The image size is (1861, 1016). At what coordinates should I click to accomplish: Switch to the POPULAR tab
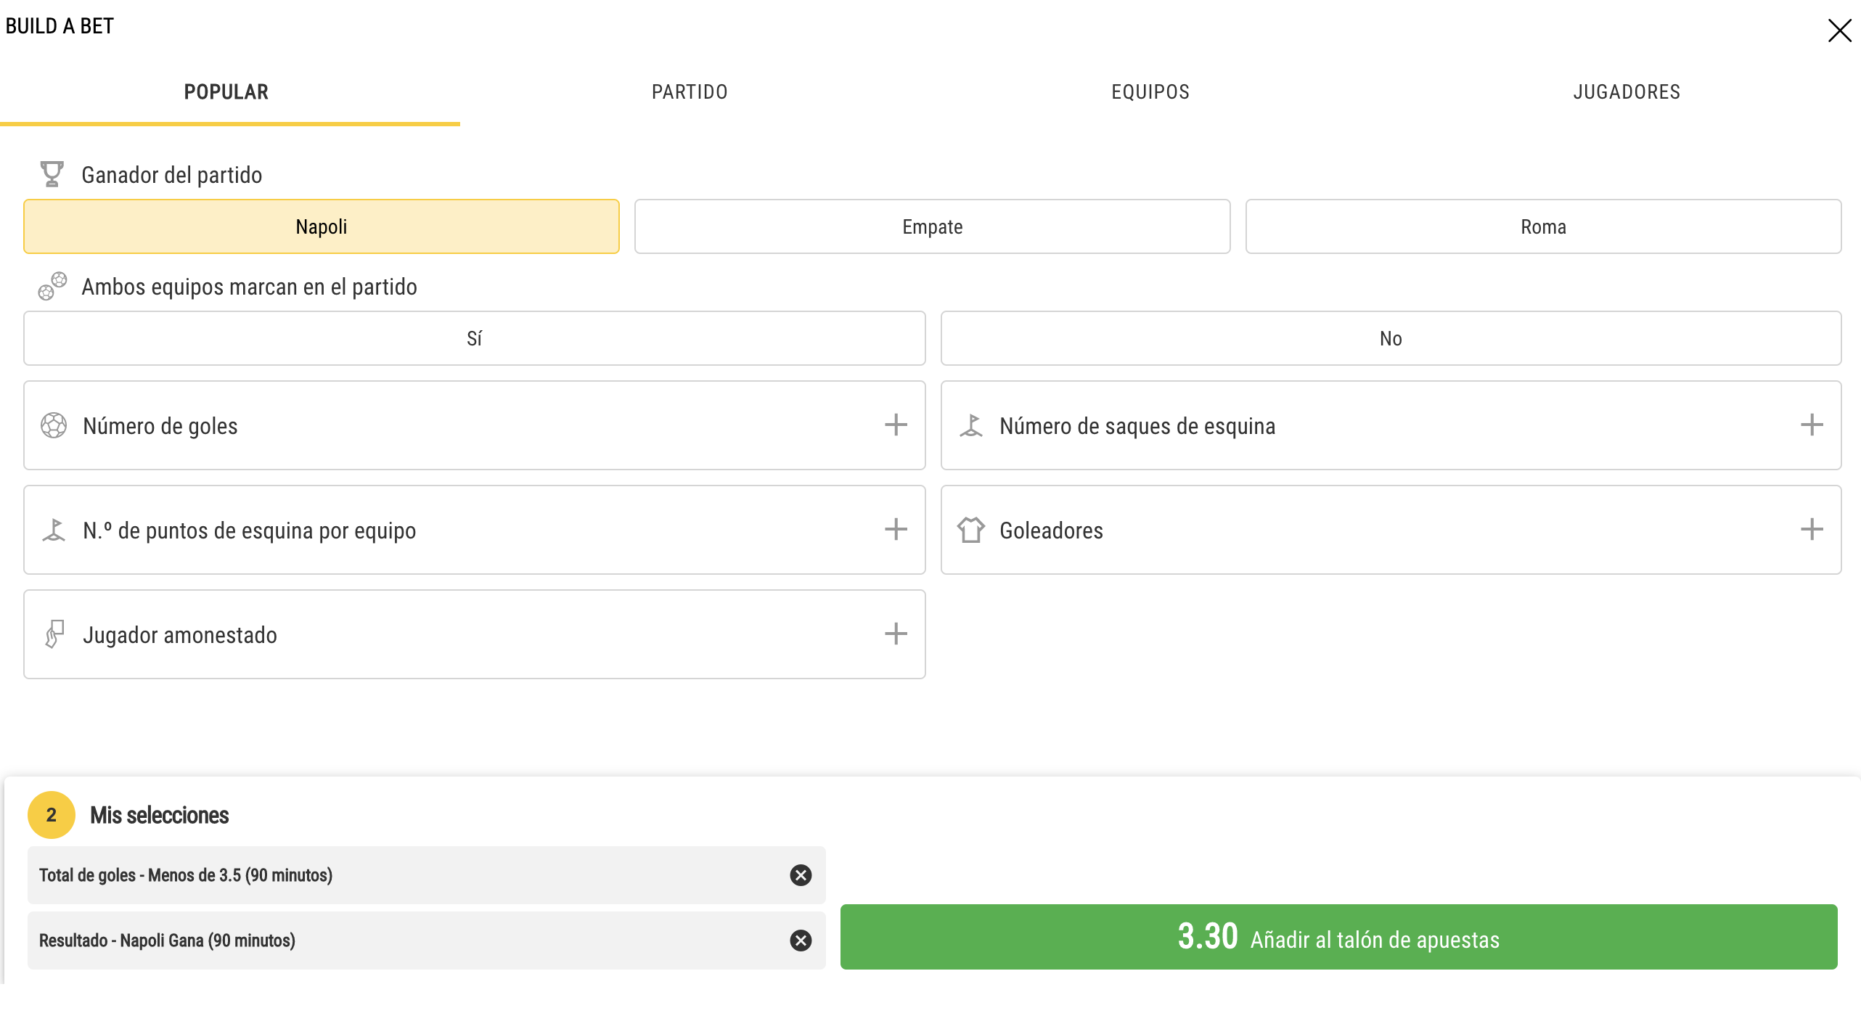226,92
